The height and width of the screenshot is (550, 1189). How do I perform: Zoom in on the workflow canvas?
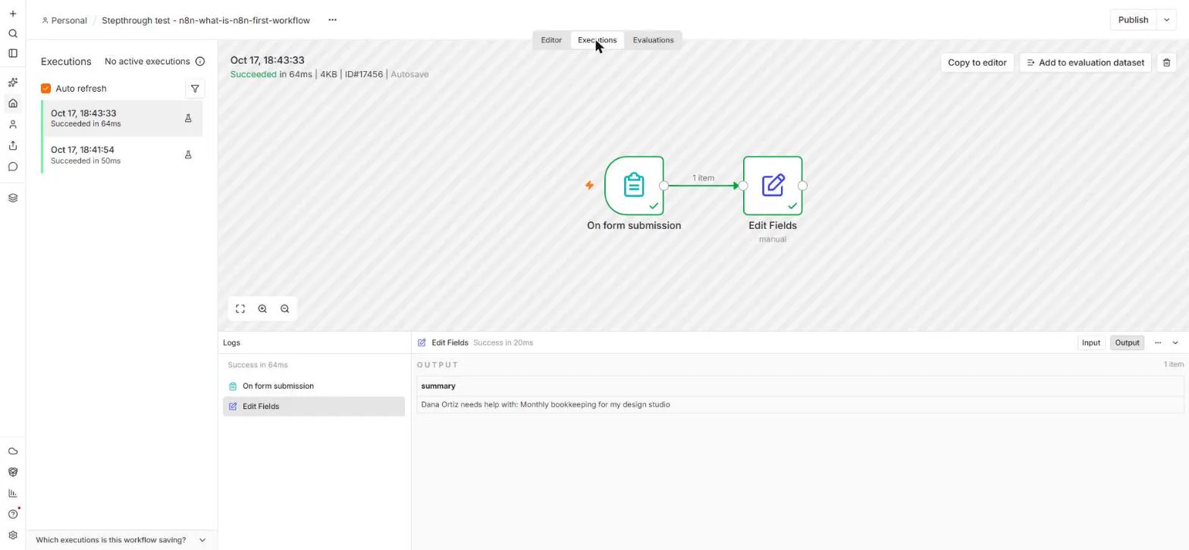click(x=262, y=308)
